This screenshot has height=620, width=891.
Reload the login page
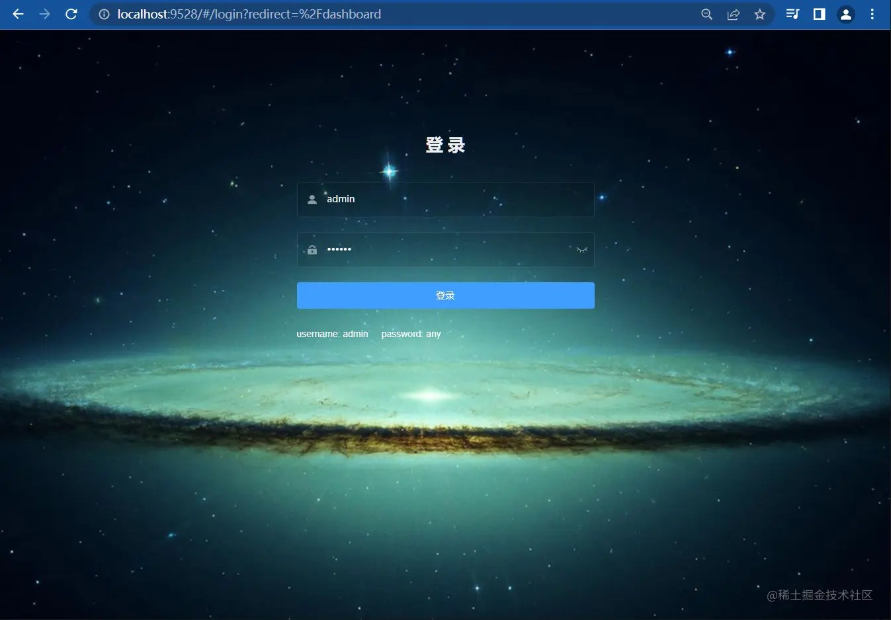[71, 14]
